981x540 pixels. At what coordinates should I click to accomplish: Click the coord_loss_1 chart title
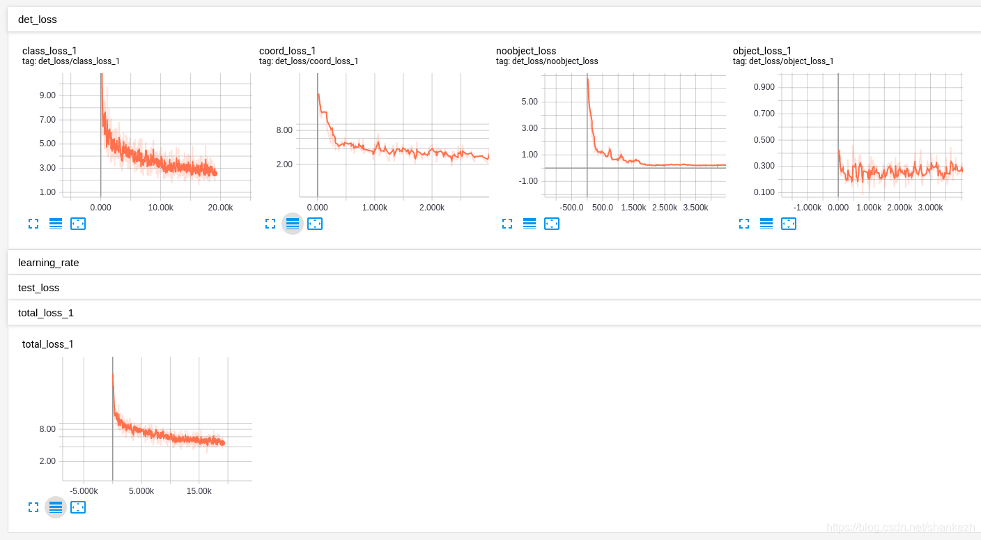[x=287, y=51]
